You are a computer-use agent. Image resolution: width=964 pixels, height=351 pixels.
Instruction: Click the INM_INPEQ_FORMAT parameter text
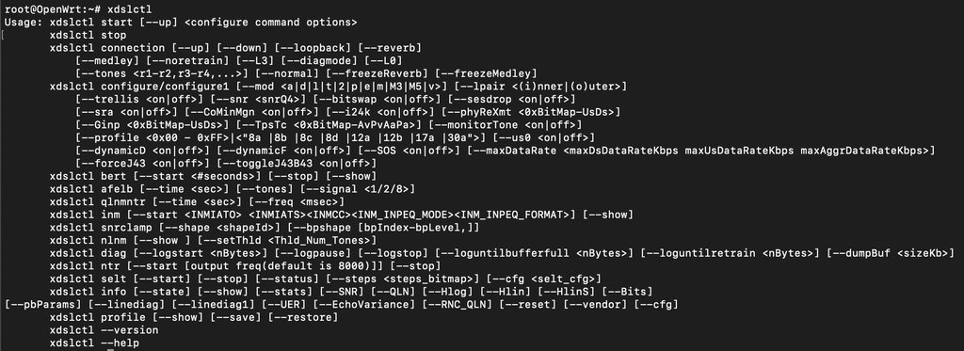(x=513, y=215)
